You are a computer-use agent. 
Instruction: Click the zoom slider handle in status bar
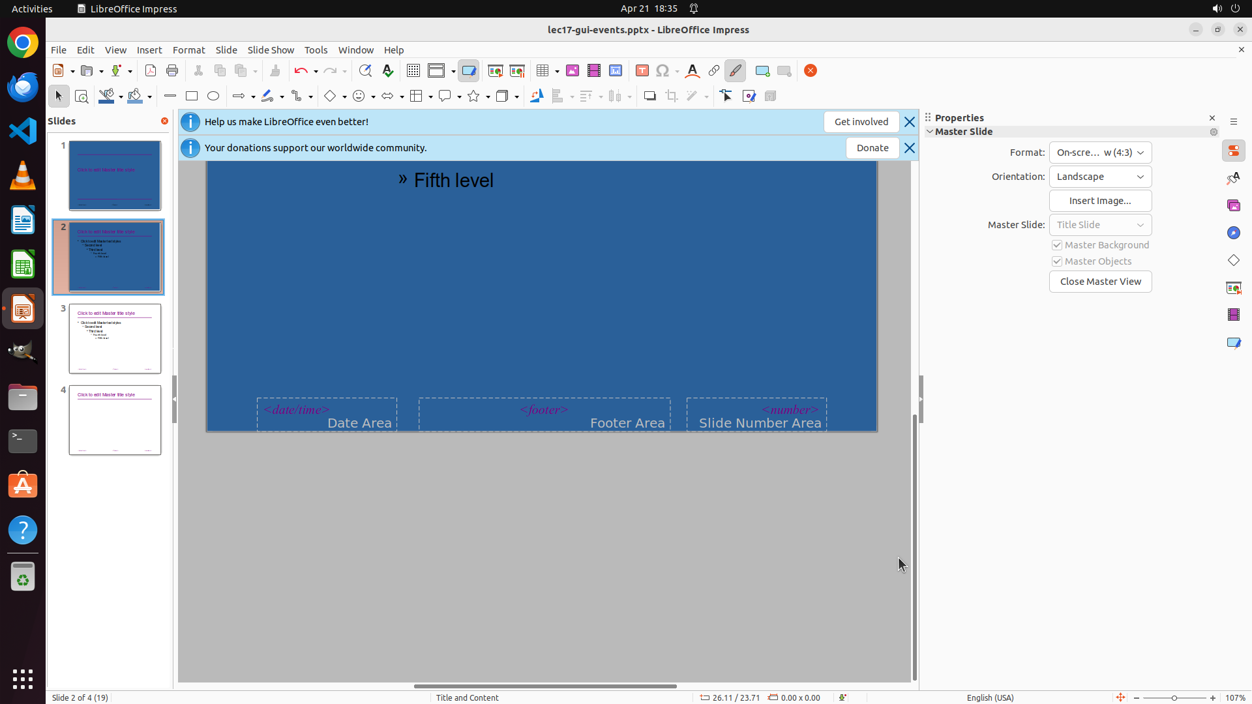[x=1174, y=697]
